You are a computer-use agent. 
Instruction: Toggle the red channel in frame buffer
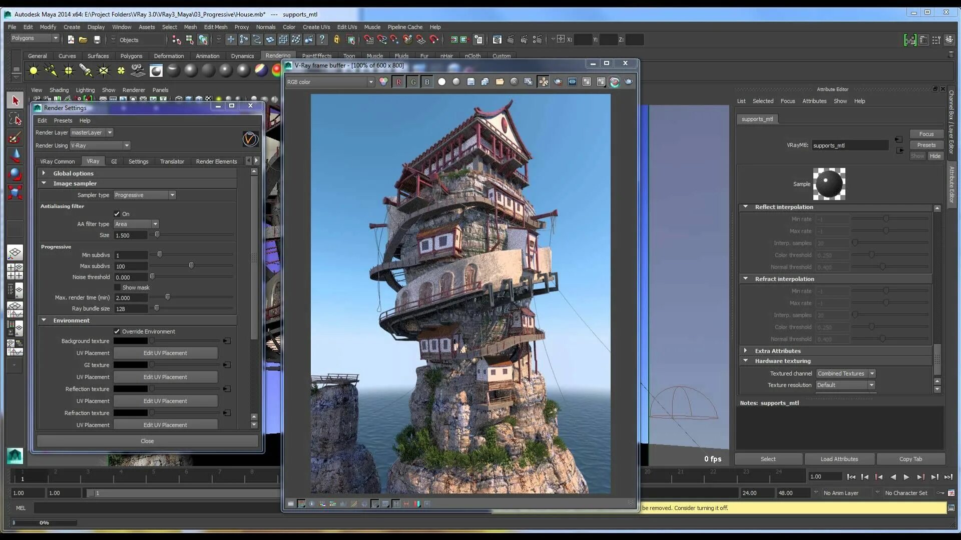[x=398, y=82]
